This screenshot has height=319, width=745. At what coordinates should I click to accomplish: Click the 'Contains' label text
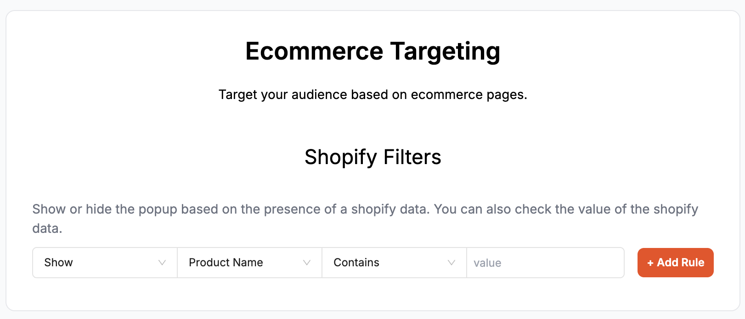click(x=356, y=262)
